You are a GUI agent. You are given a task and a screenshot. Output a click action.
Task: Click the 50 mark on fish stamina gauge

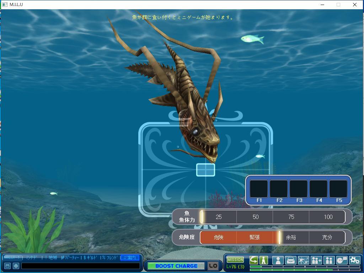(255, 217)
